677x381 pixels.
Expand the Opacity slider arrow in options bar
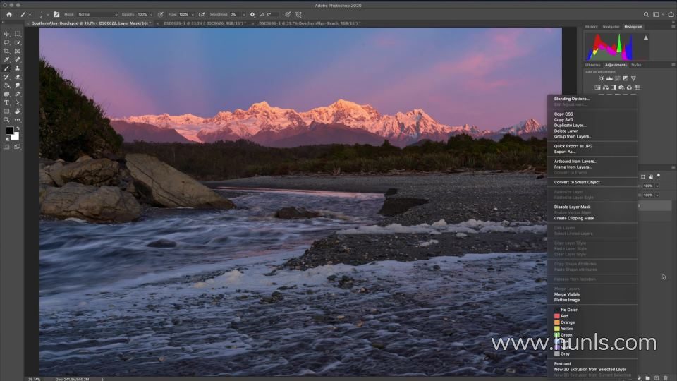(151, 14)
